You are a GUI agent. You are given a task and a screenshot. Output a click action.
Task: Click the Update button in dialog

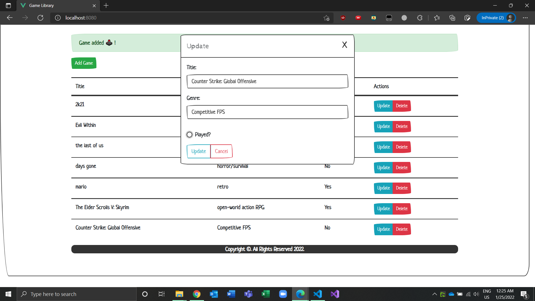198,151
